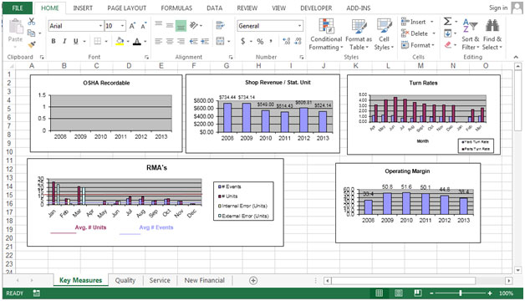
Task: Click the zoom slider handle
Action: tap(461, 293)
